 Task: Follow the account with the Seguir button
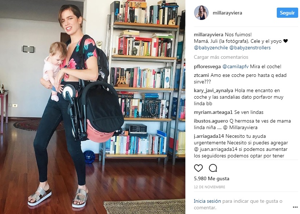click(287, 13)
